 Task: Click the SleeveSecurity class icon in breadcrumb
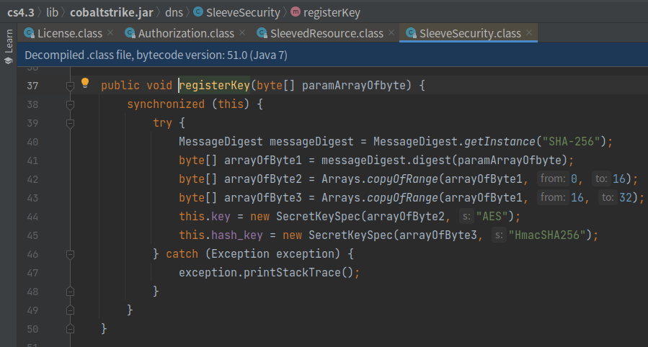click(198, 12)
